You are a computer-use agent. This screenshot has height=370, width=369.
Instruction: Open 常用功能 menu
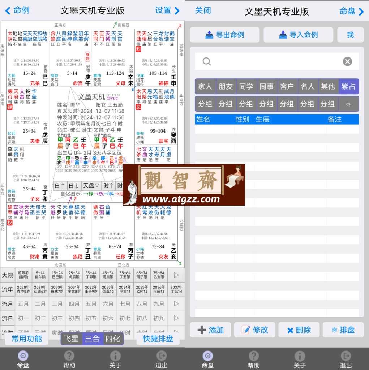27,339
